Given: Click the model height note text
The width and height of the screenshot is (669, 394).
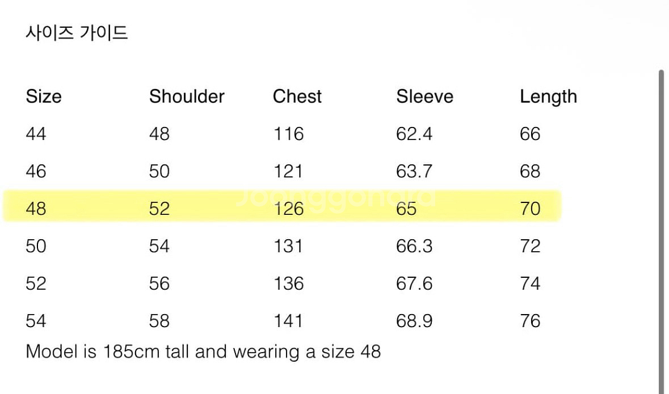Looking at the screenshot, I should pyautogui.click(x=203, y=351).
